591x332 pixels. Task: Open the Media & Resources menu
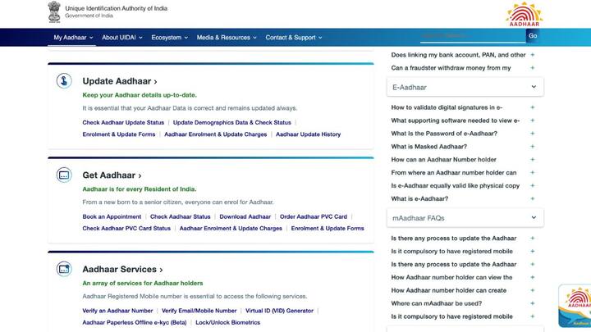pos(227,38)
